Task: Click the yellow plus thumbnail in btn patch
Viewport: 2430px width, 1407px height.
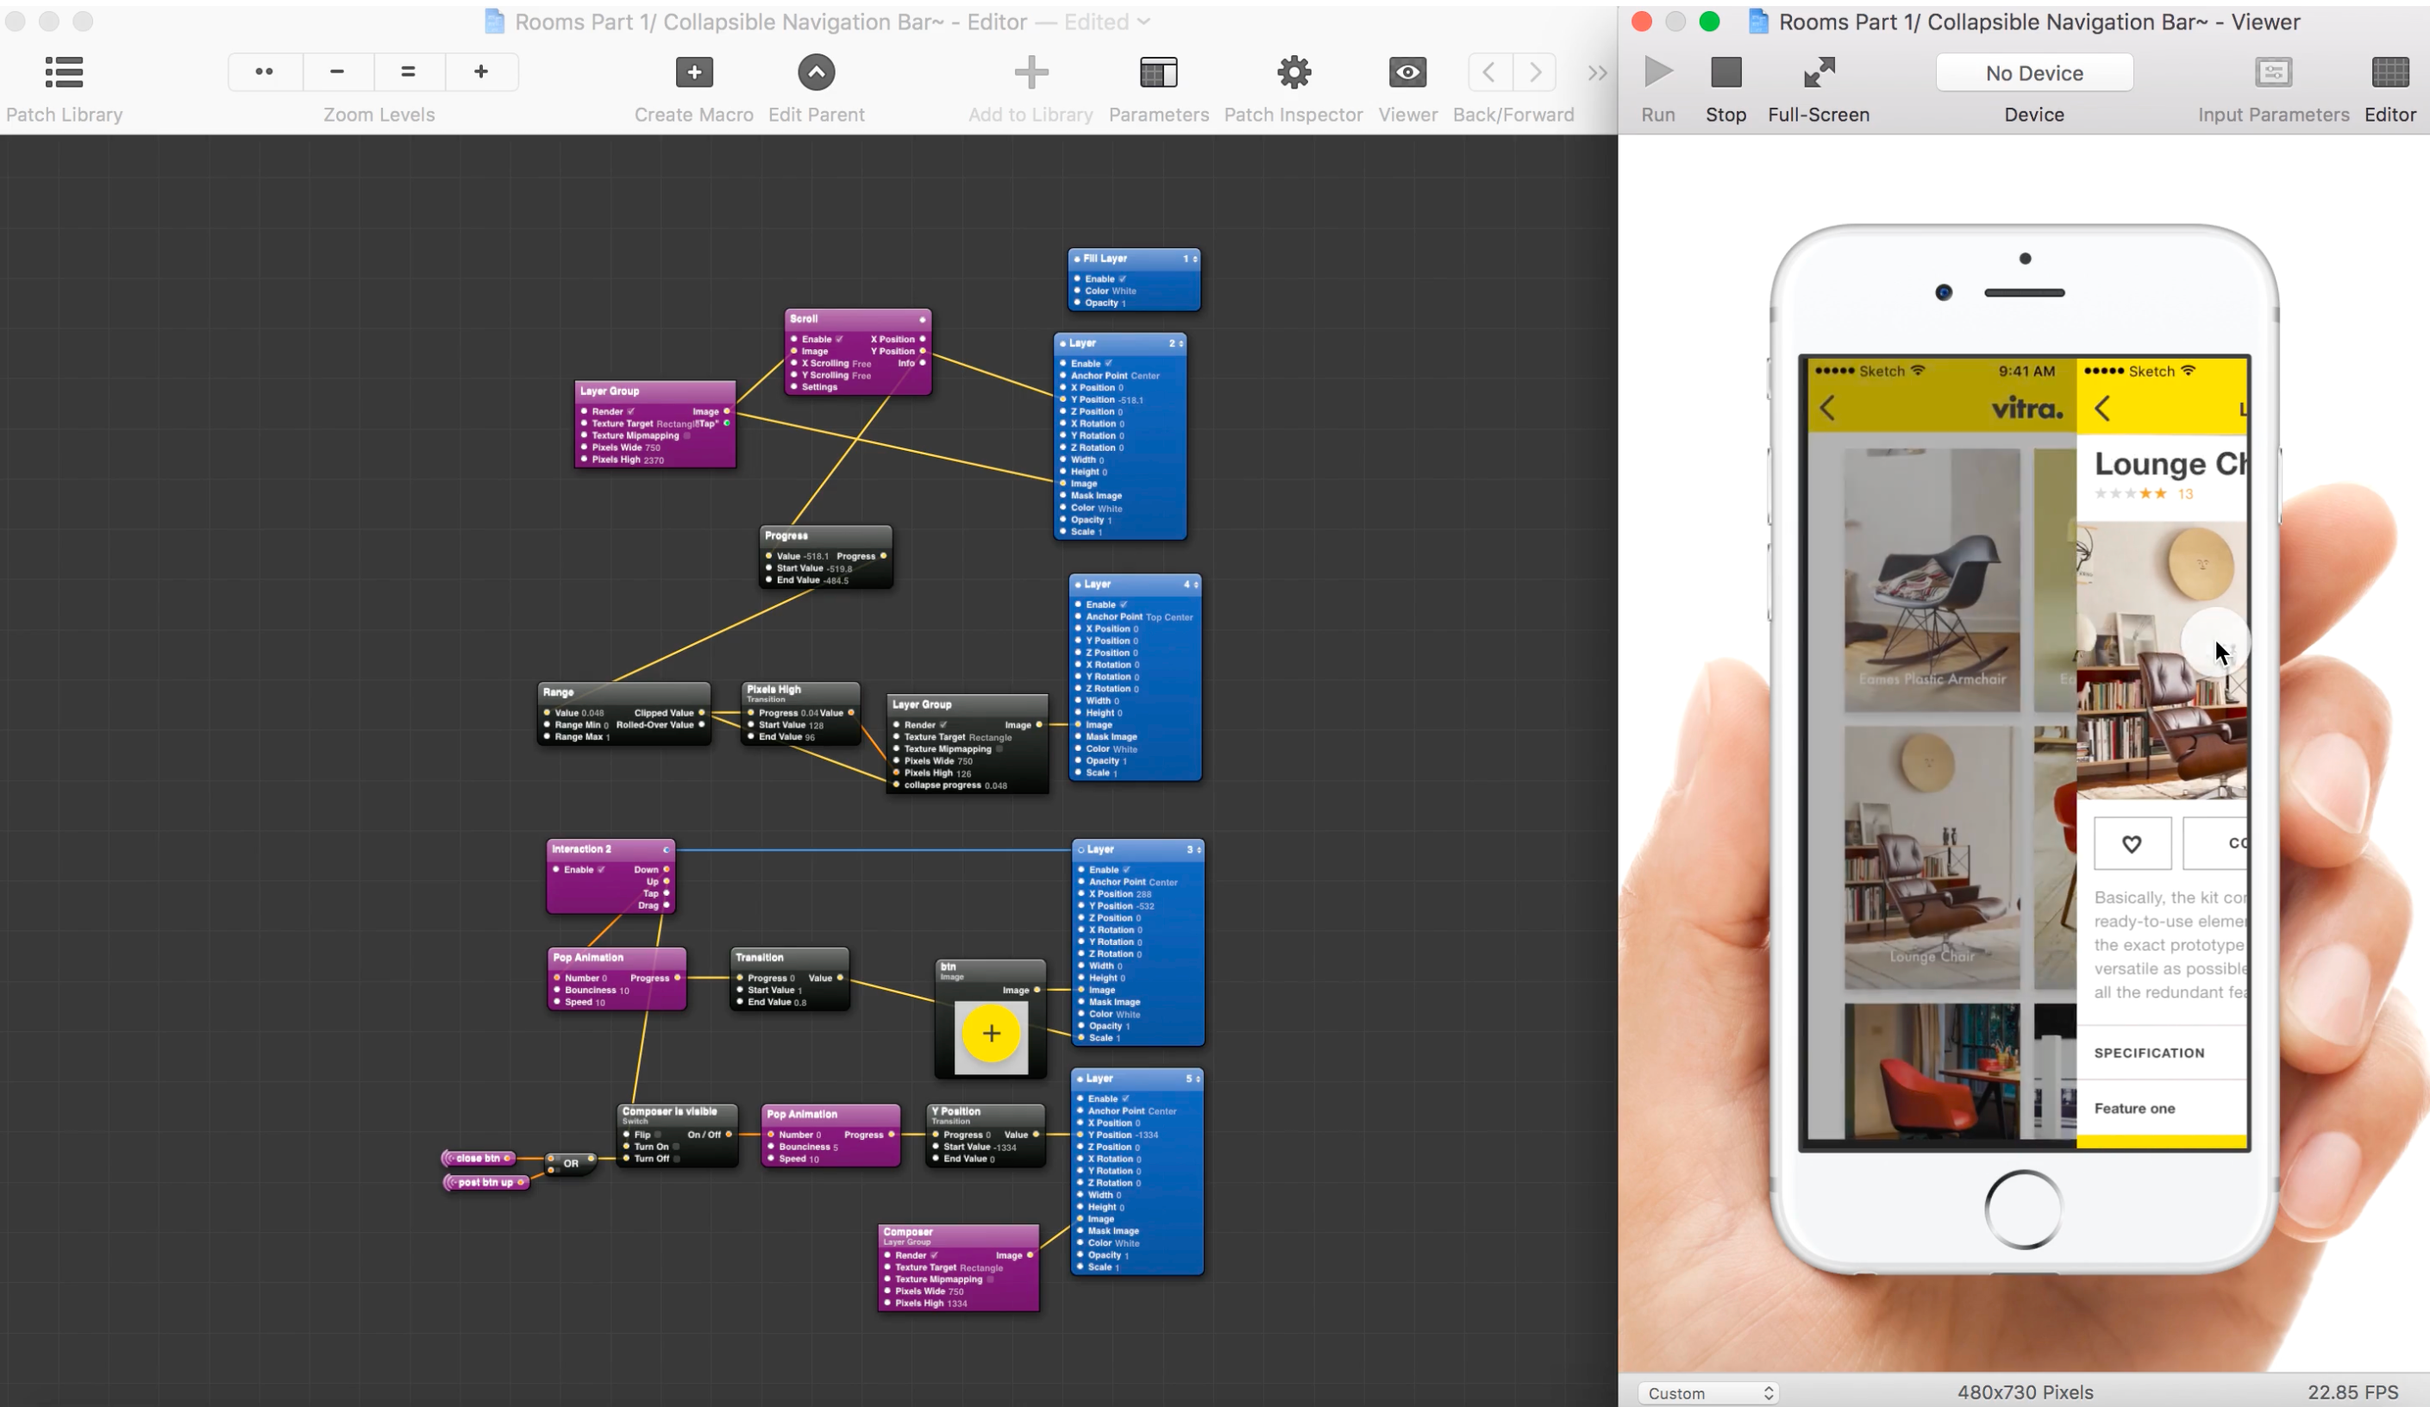Action: (990, 1033)
